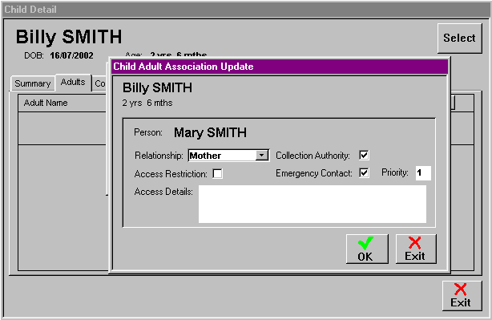The height and width of the screenshot is (320, 492).
Task: Click the Exit label in the association dialog
Action: (x=415, y=256)
